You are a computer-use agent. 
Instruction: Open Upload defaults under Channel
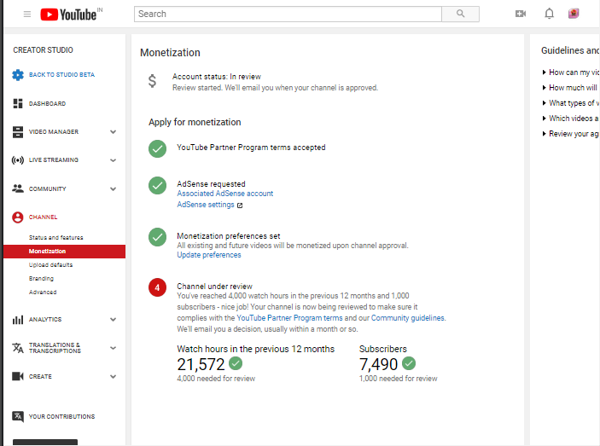point(50,265)
